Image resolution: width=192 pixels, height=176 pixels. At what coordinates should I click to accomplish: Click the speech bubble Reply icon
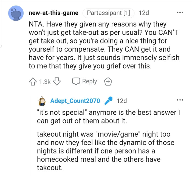click(76, 81)
